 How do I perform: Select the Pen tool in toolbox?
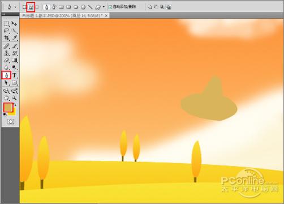coord(6,75)
